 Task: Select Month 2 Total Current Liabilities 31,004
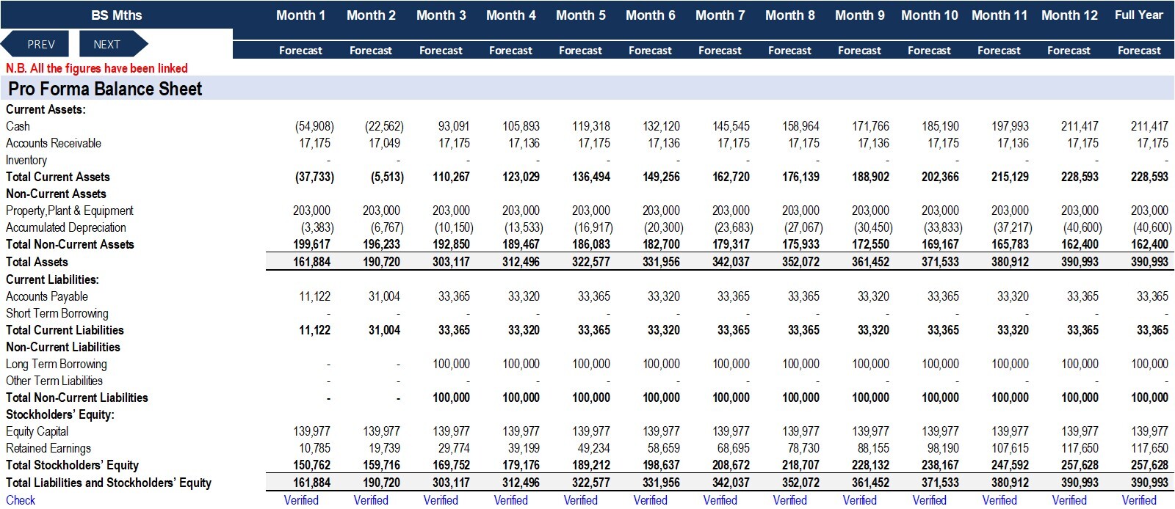(x=384, y=330)
